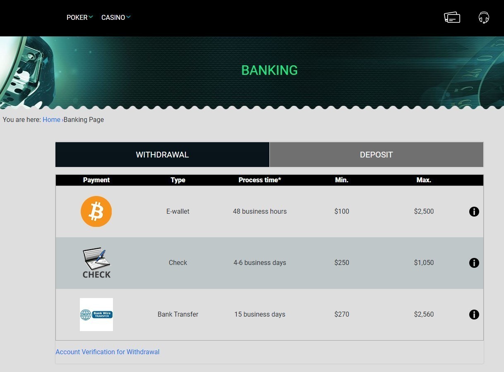Click the Check payment icon
Screen dimensions: 504x372
(96, 263)
